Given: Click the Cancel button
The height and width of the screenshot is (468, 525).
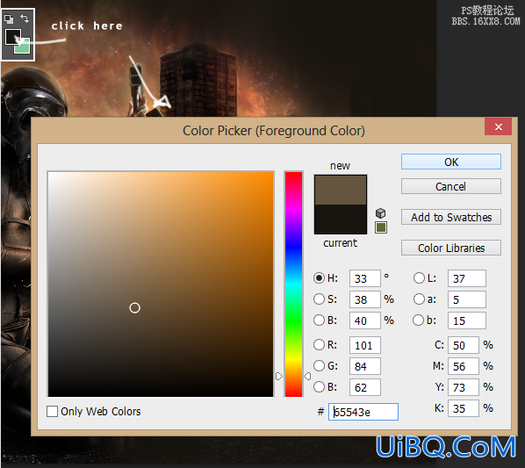Looking at the screenshot, I should pos(451,186).
